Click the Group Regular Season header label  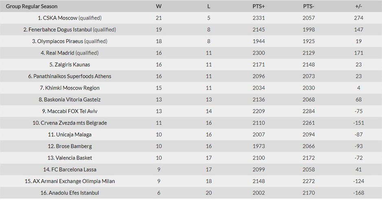pos(32,7)
